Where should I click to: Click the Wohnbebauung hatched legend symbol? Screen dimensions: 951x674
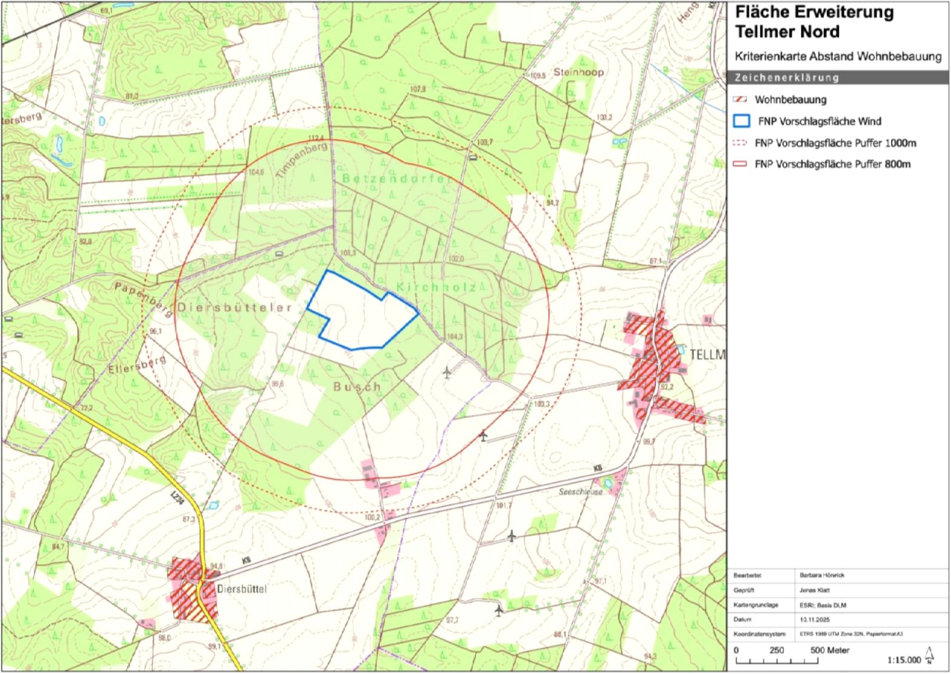740,100
